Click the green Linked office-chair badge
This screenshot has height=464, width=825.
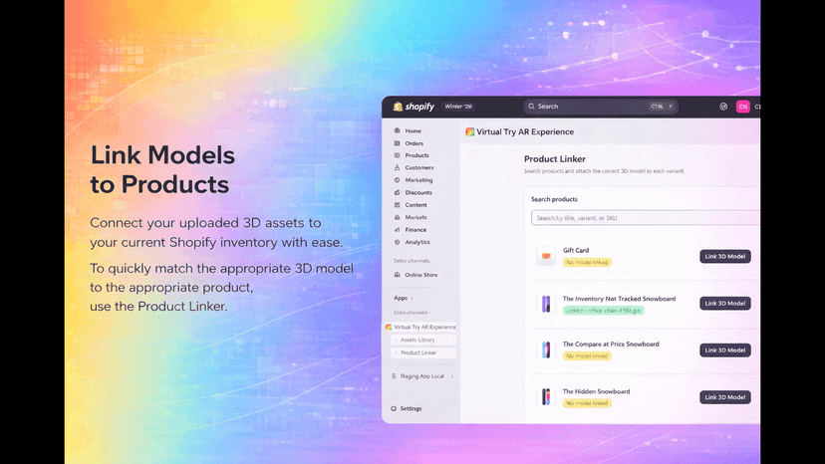[604, 311]
